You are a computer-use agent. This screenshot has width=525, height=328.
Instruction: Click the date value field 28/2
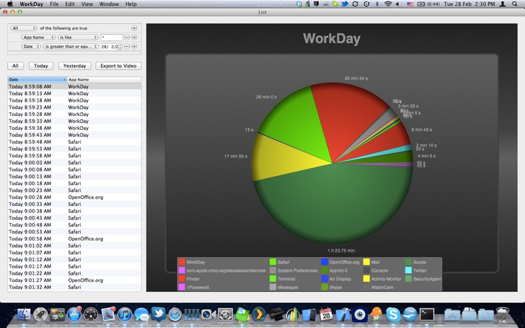click(x=110, y=47)
